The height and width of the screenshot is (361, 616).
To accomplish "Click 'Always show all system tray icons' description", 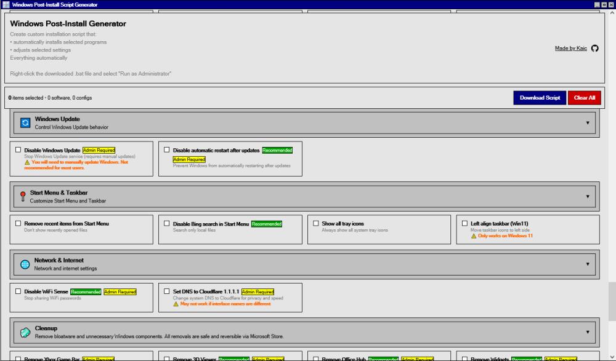I will (355, 231).
